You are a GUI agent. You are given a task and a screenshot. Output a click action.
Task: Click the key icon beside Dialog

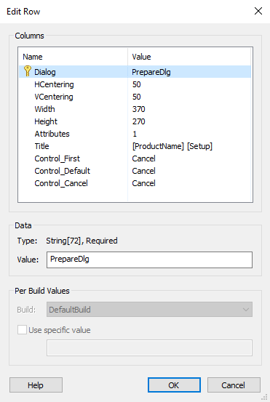pos(27,71)
